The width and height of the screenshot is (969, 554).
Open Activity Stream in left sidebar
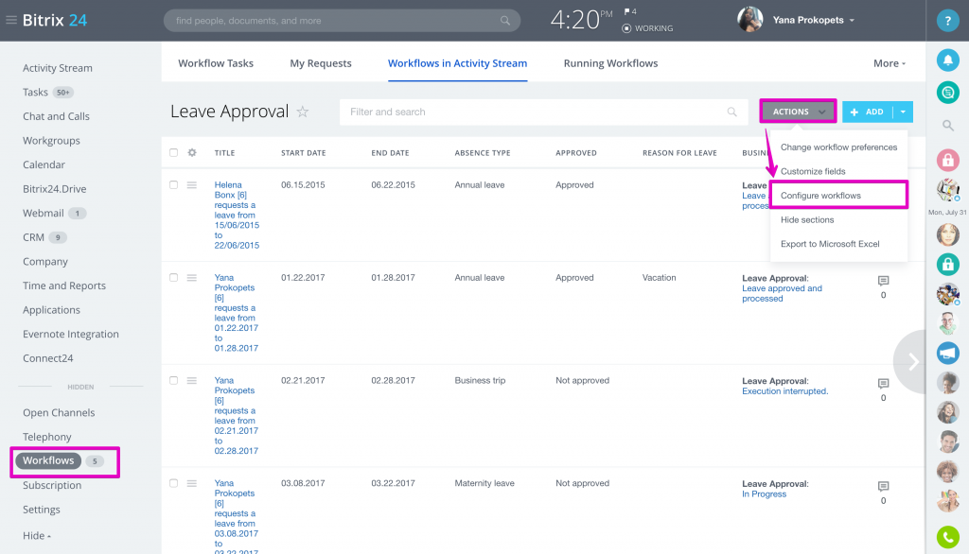coord(58,68)
